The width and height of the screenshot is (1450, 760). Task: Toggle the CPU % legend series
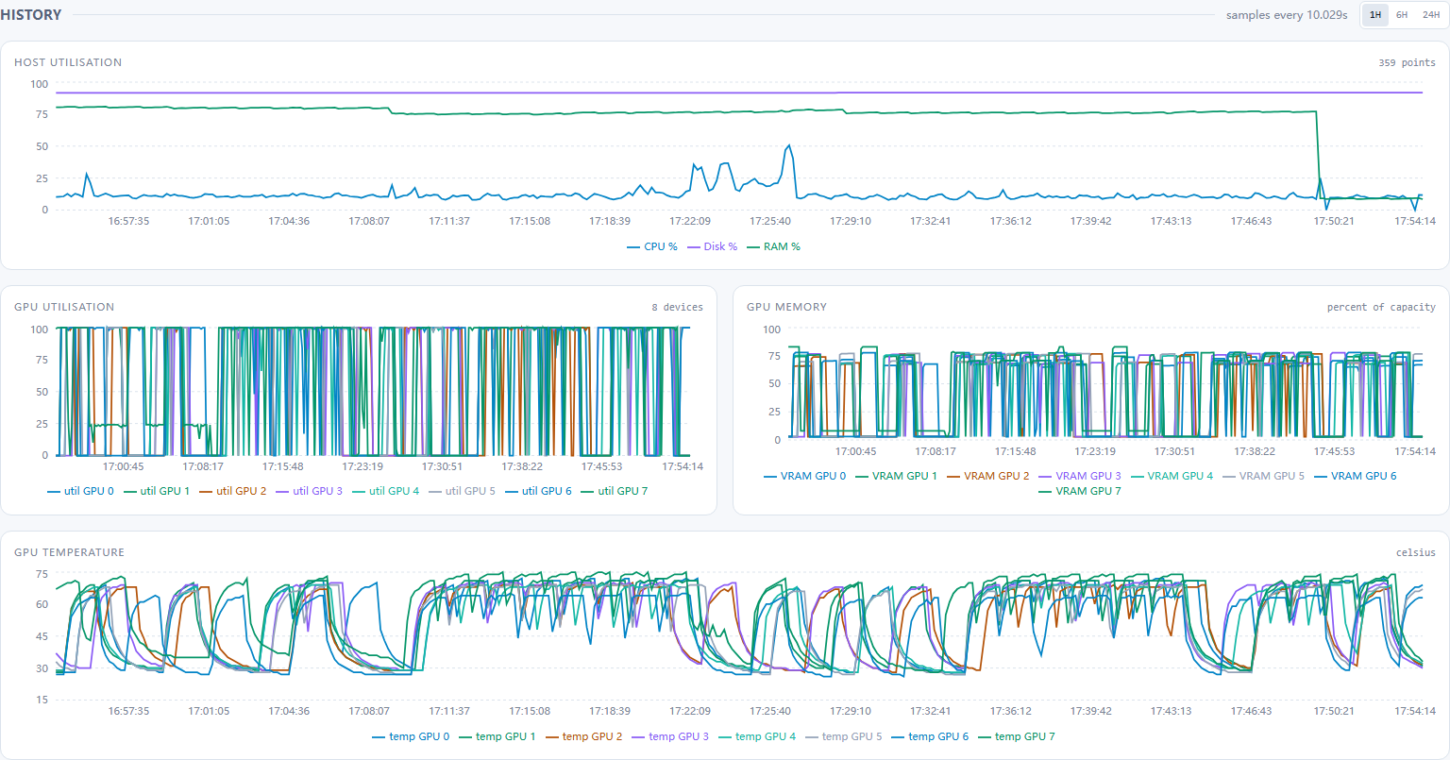652,246
